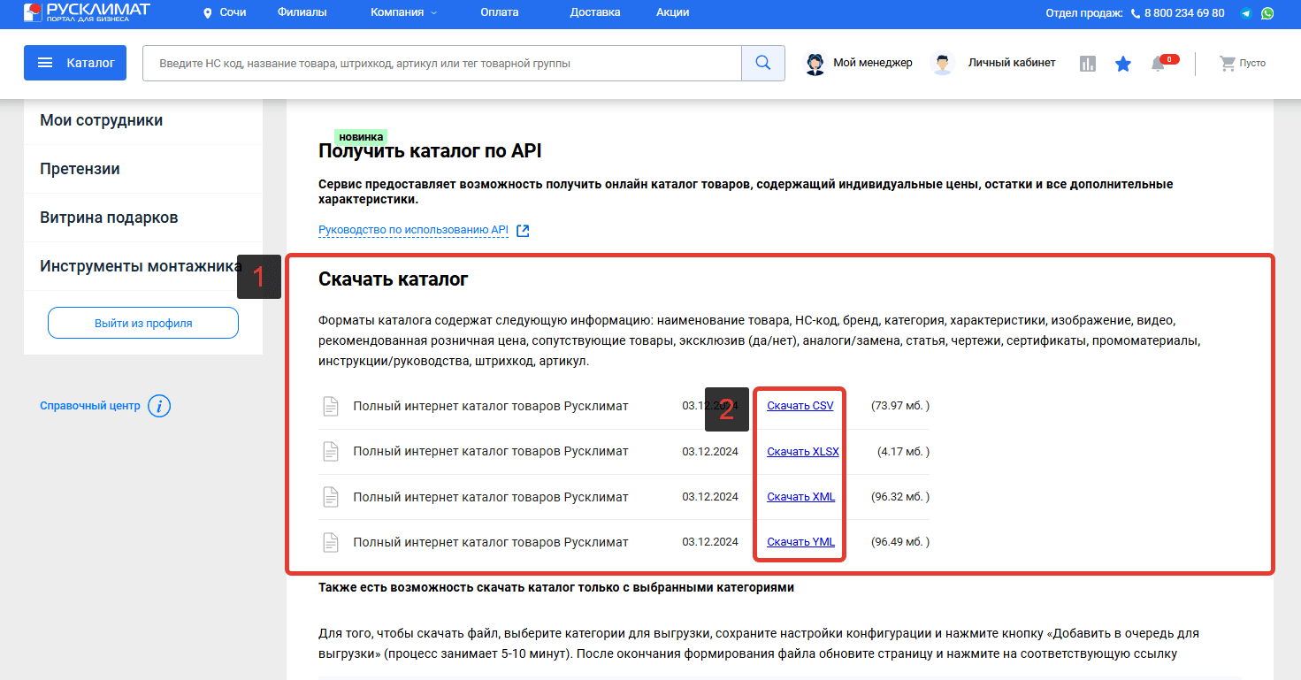Open Оплата in top navigation
The height and width of the screenshot is (680, 1301).
tap(500, 12)
